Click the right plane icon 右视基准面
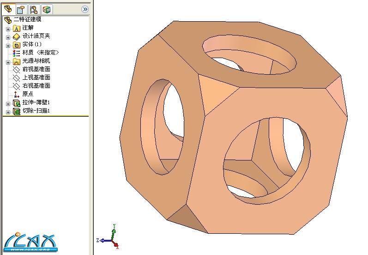This screenshot has height=255, width=368. [17, 86]
